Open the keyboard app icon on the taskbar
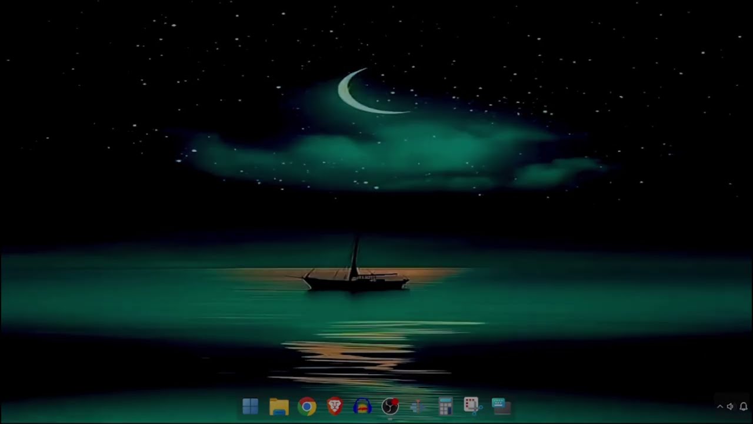 tap(501, 406)
